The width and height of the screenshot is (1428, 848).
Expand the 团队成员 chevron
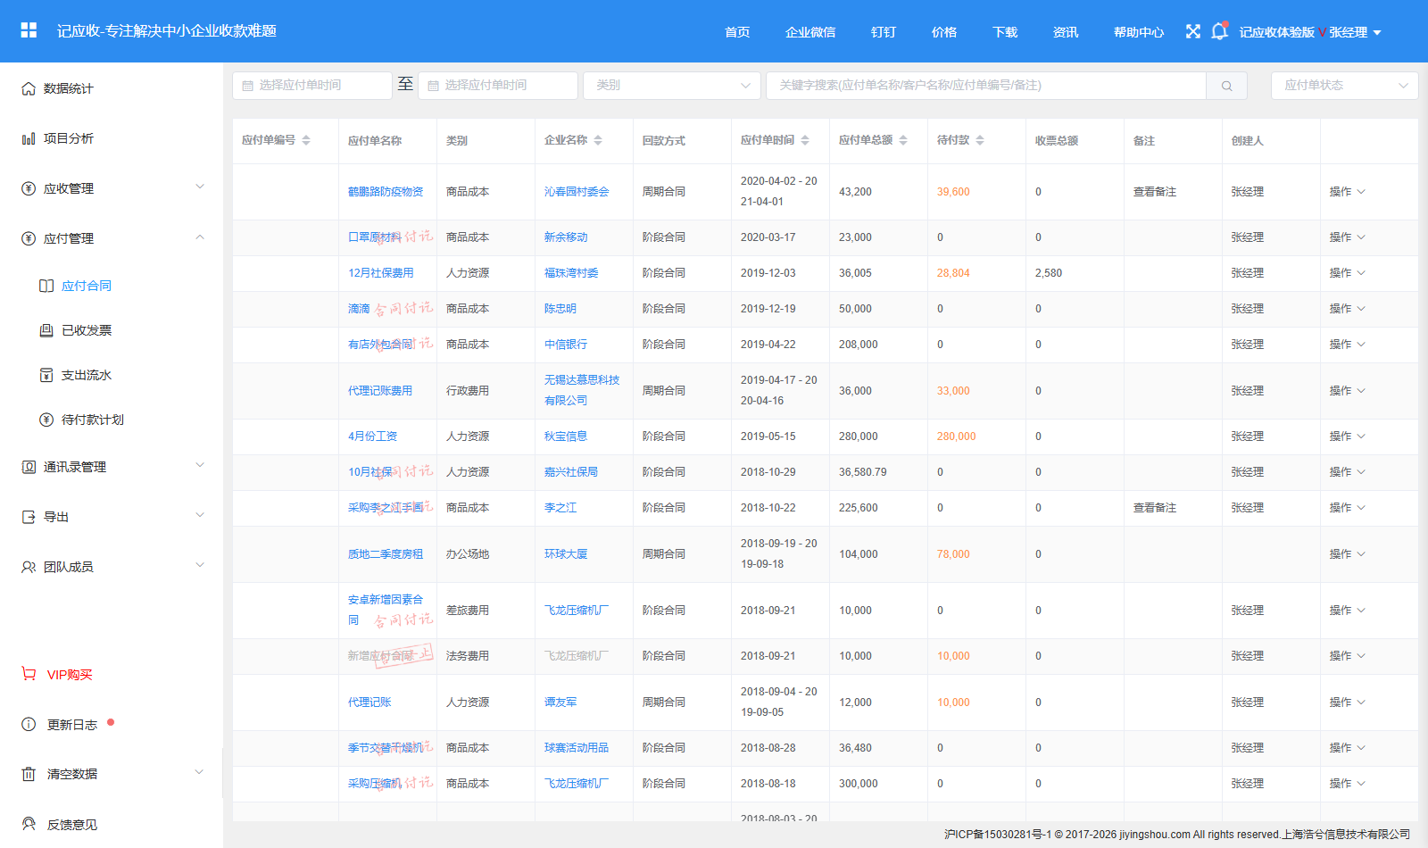(x=200, y=565)
